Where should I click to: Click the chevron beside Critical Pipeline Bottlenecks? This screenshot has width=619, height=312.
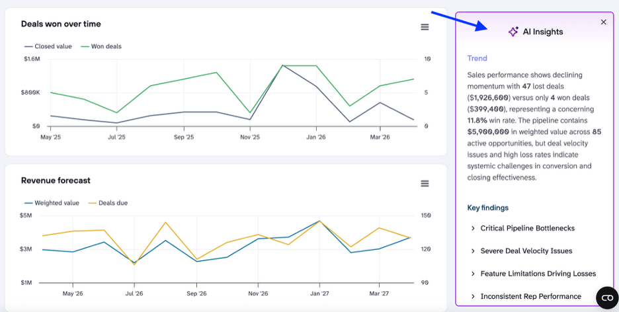pyautogui.click(x=473, y=228)
